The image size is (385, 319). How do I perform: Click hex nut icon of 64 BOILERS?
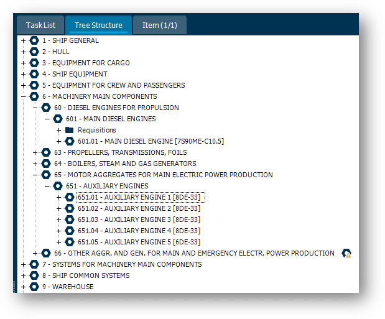point(46,164)
